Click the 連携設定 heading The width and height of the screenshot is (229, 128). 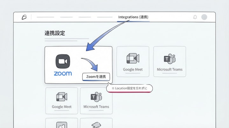click(55, 33)
